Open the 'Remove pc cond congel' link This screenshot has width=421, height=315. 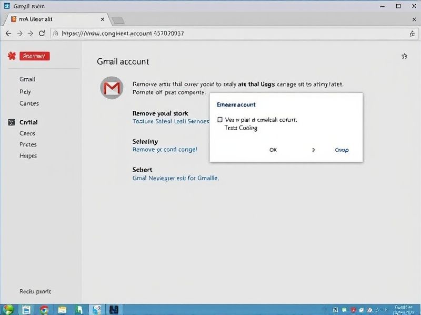point(165,150)
